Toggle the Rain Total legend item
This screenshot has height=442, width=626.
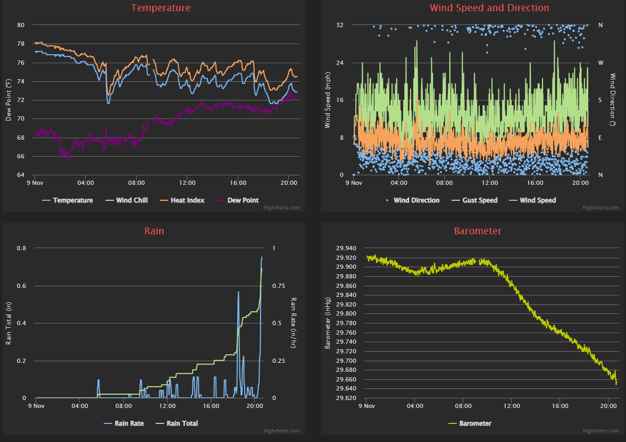click(177, 423)
